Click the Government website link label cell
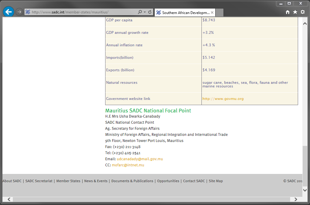Image resolution: width=310 pixels, height=205 pixels. 128,99
